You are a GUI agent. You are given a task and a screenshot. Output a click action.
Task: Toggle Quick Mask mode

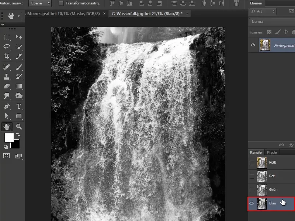coord(7,155)
